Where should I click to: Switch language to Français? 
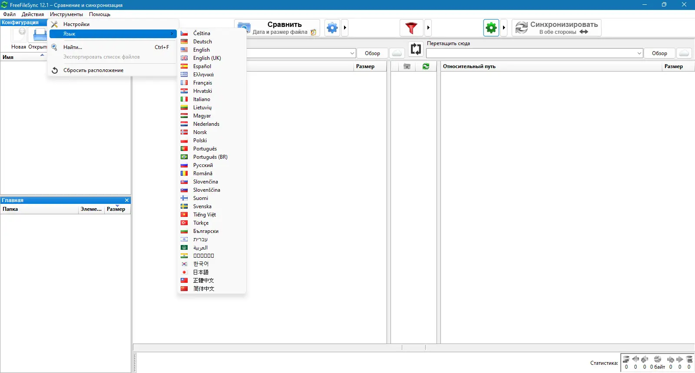212,83
